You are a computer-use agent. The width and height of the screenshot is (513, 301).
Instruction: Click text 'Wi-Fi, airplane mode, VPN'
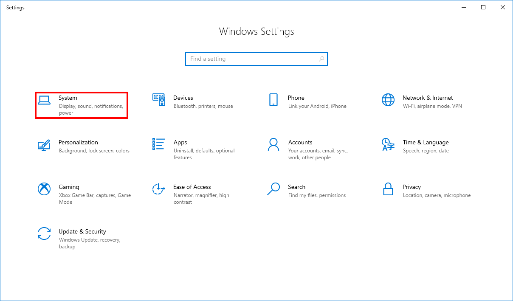tap(432, 106)
